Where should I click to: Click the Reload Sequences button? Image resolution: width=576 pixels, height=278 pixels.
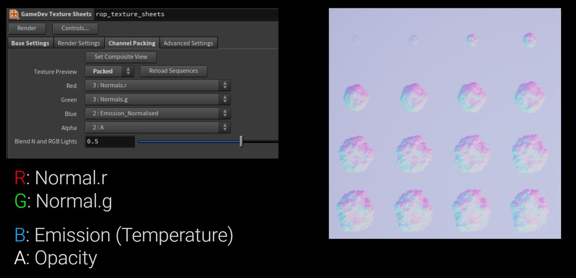coord(174,71)
